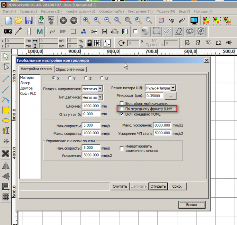Viewport: 237px width, 225px height.
Task: Open 'Режим мотора ШД' dropdown list
Action: [x=174, y=88]
